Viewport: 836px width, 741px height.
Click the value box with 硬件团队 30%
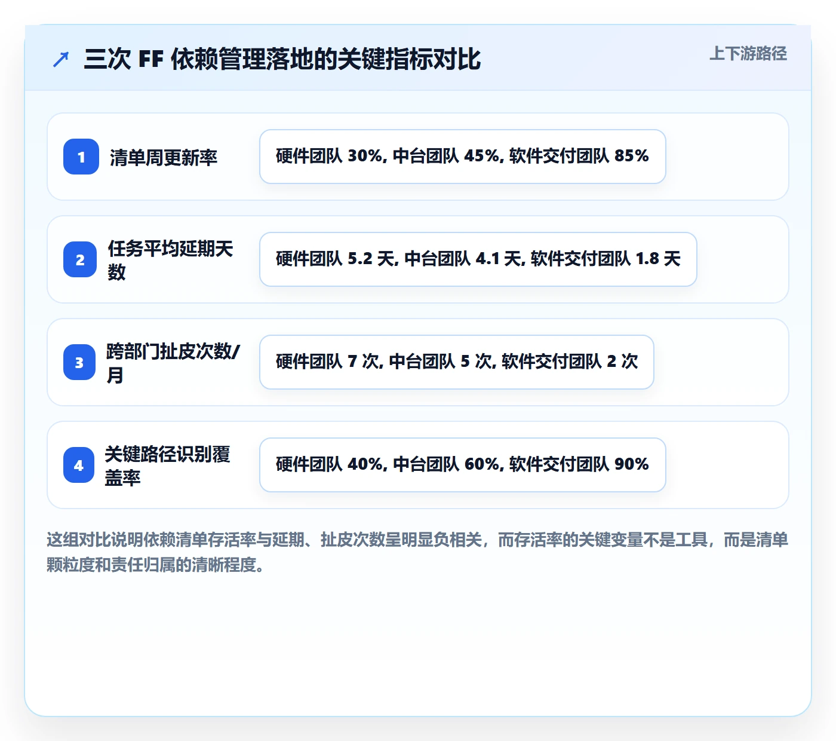463,157
